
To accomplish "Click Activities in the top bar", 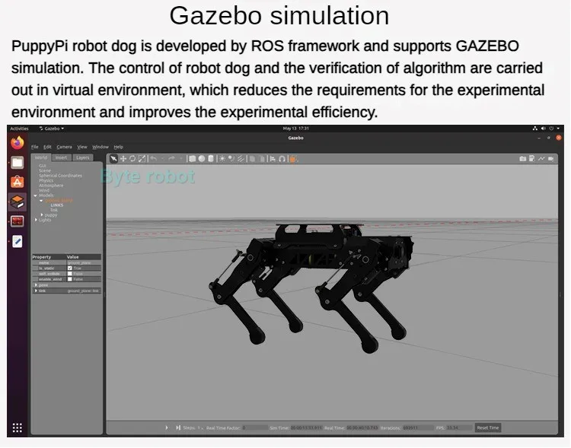I will point(19,129).
